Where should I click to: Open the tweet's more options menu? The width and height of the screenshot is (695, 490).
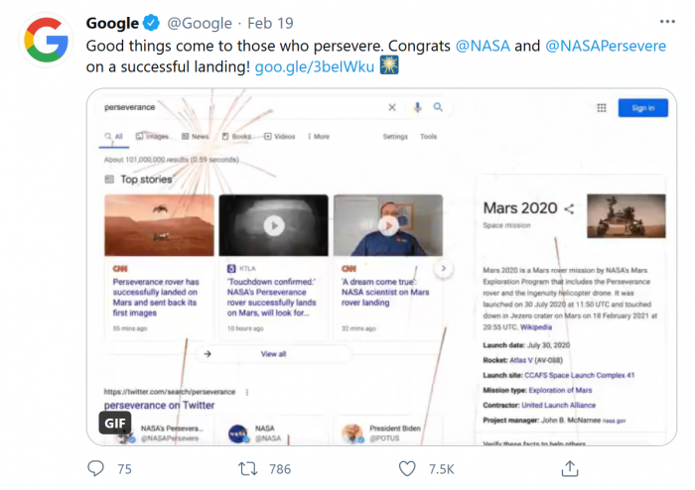coord(667,22)
